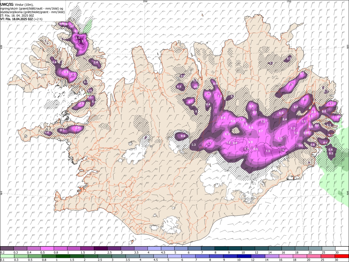349x262 pixels.
Task: Pick the pale grey snow swatch 25 to 30
Action: click(x=328, y=249)
